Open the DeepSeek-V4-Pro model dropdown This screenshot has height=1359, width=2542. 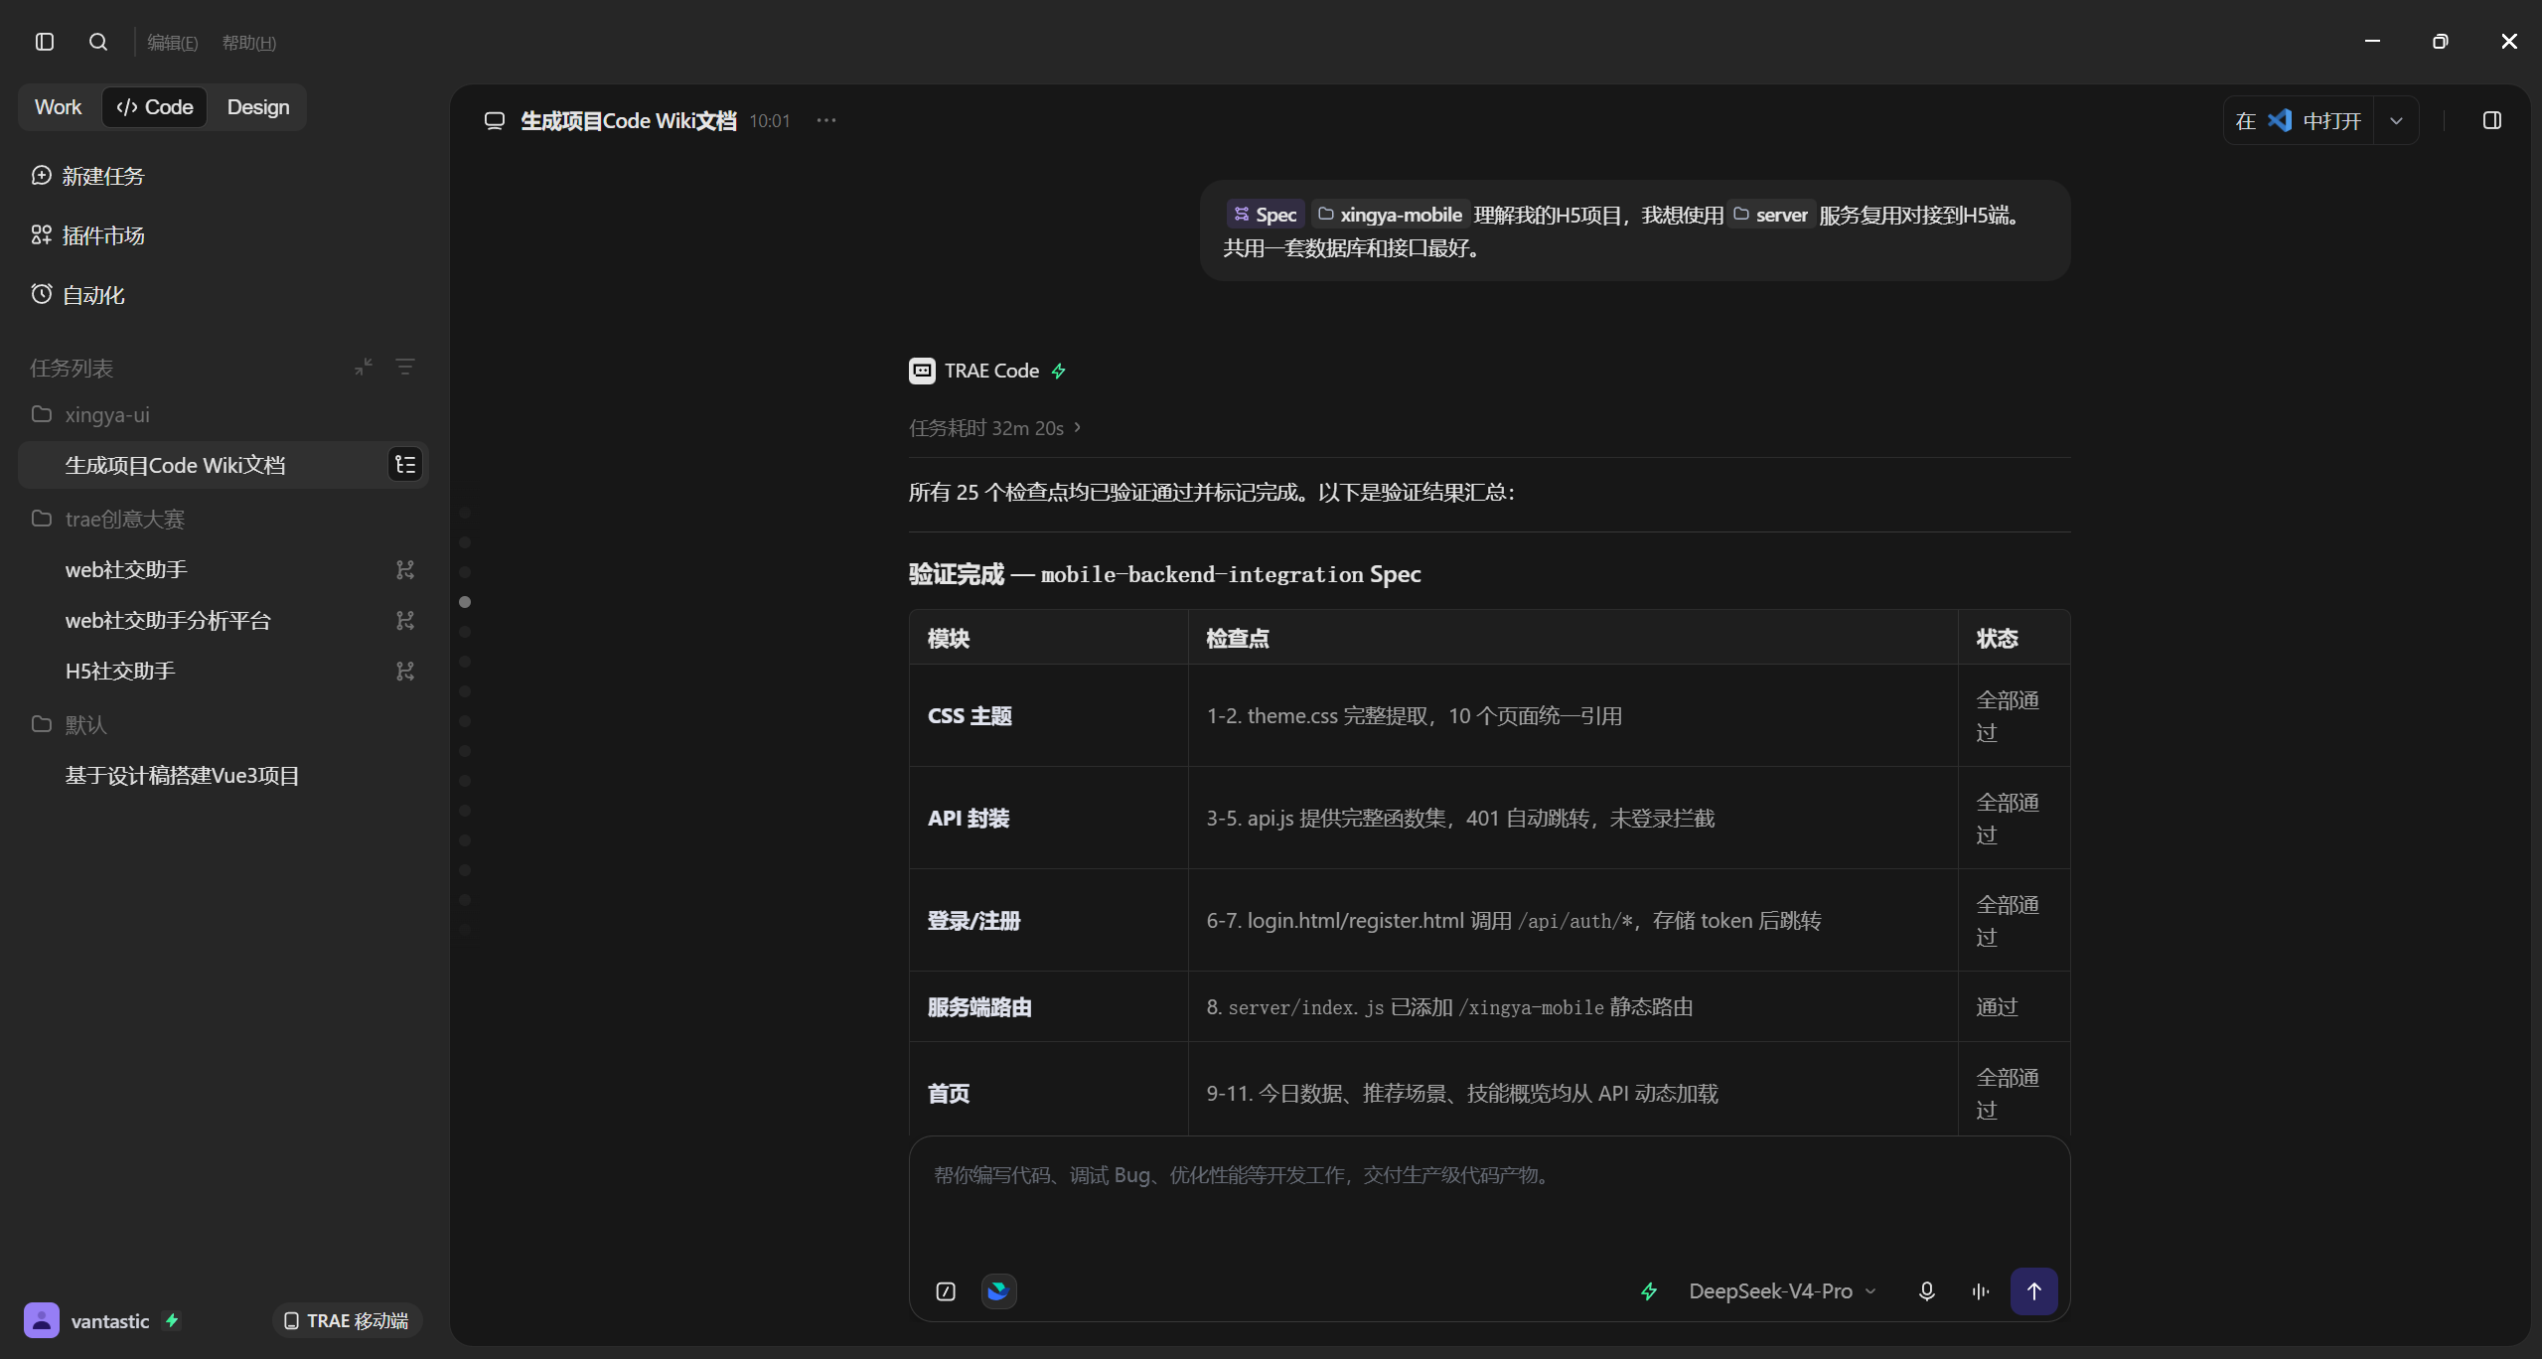(1781, 1290)
